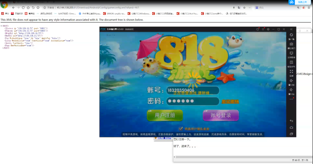313x164 pixels.
Task: Open the browser home page
Action: (28, 7)
